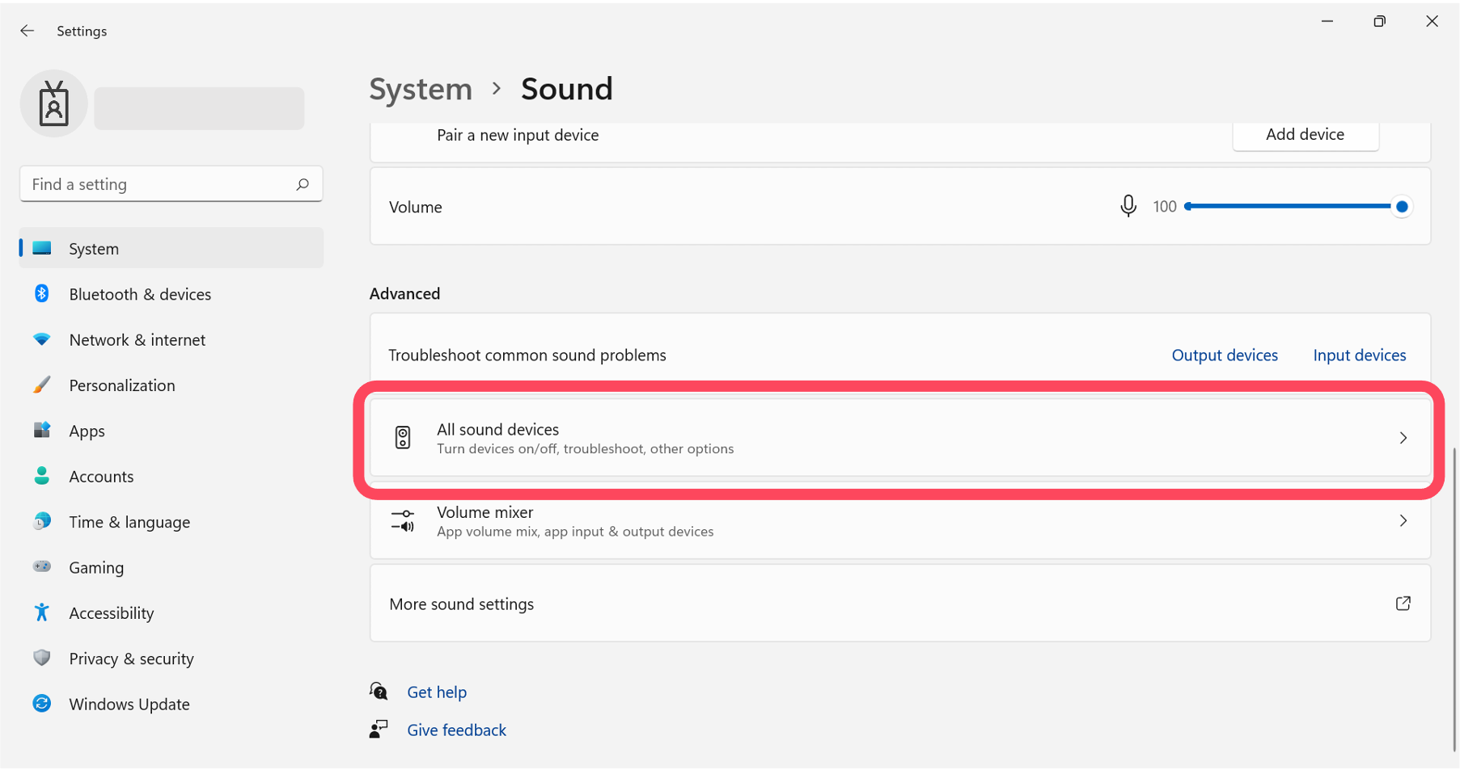
Task: Open Apps label in sidebar
Action: [x=87, y=431]
